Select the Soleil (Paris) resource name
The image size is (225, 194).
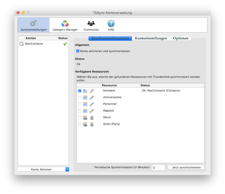click(111, 124)
